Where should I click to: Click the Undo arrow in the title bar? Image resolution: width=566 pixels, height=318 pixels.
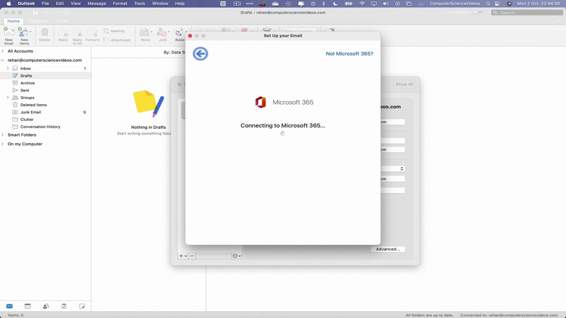pos(46,12)
